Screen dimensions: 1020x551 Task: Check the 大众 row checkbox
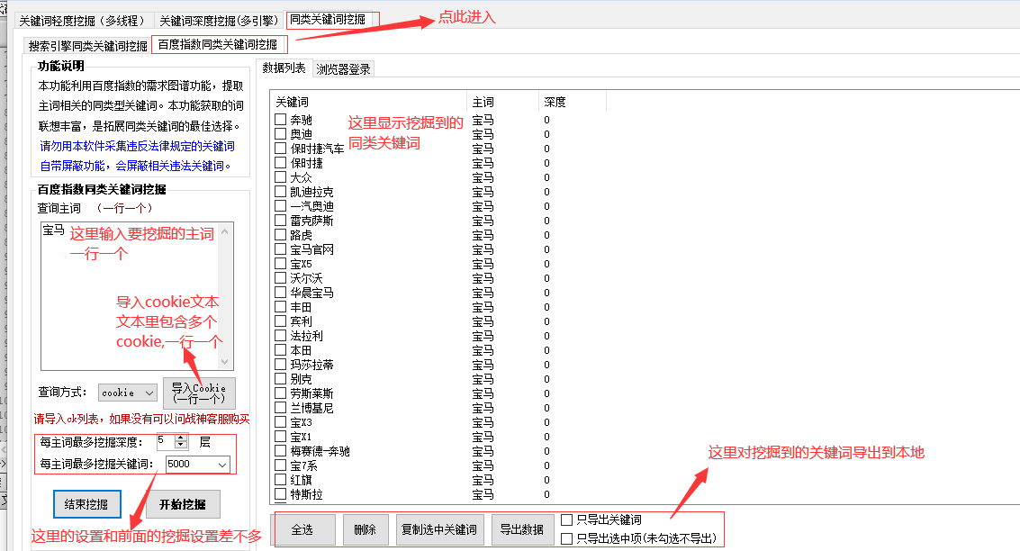[280, 177]
